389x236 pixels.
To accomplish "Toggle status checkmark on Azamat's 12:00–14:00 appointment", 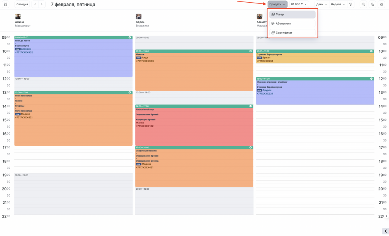I will coord(371,79).
